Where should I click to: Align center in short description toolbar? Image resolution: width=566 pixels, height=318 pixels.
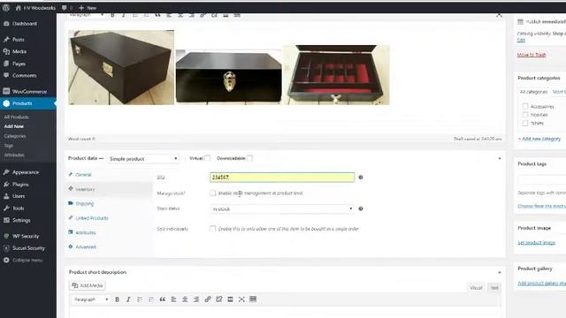pos(185,299)
